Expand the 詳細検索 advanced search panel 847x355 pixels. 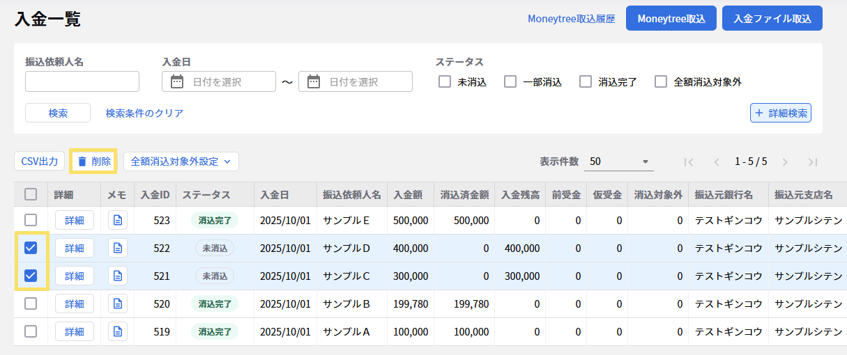click(781, 113)
